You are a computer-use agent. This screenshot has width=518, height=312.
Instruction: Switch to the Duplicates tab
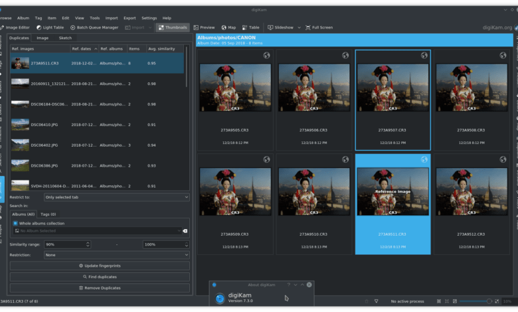point(19,38)
